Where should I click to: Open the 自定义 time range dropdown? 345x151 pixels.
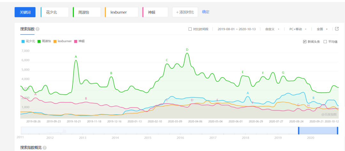click(x=272, y=29)
